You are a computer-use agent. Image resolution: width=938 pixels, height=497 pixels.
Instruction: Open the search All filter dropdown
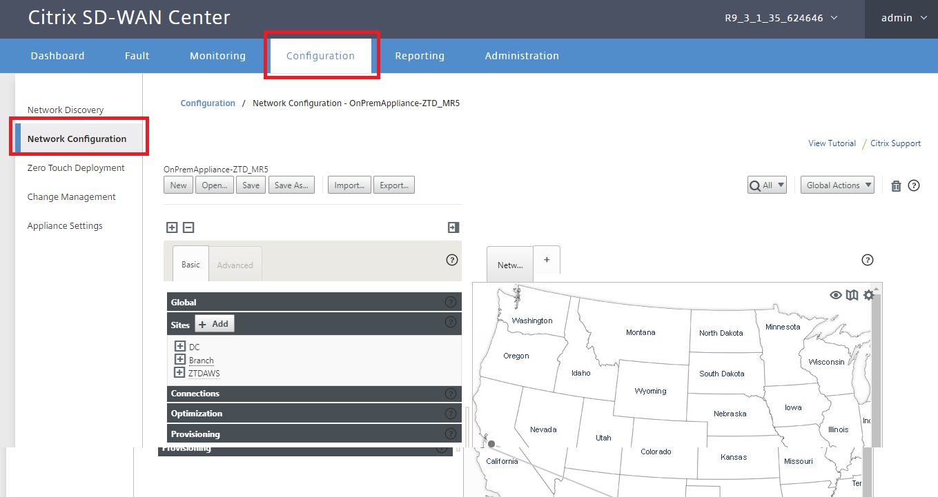click(767, 185)
